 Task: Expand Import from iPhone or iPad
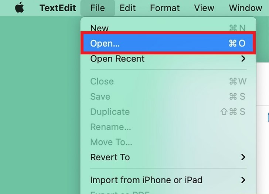coord(146,180)
